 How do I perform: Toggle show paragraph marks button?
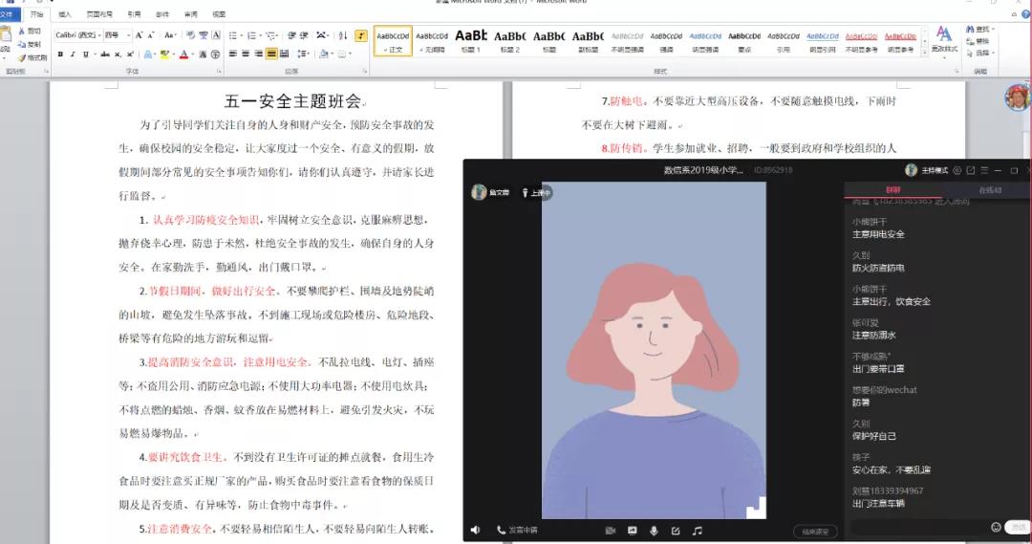click(x=360, y=35)
